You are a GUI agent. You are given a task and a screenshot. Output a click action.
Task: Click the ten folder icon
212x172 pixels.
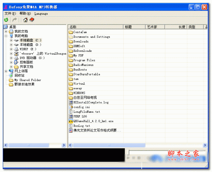71,79
